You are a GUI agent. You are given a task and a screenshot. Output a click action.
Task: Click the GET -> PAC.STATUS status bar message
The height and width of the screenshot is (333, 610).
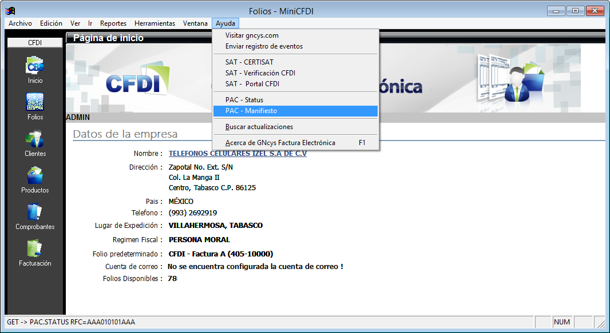coord(71,322)
